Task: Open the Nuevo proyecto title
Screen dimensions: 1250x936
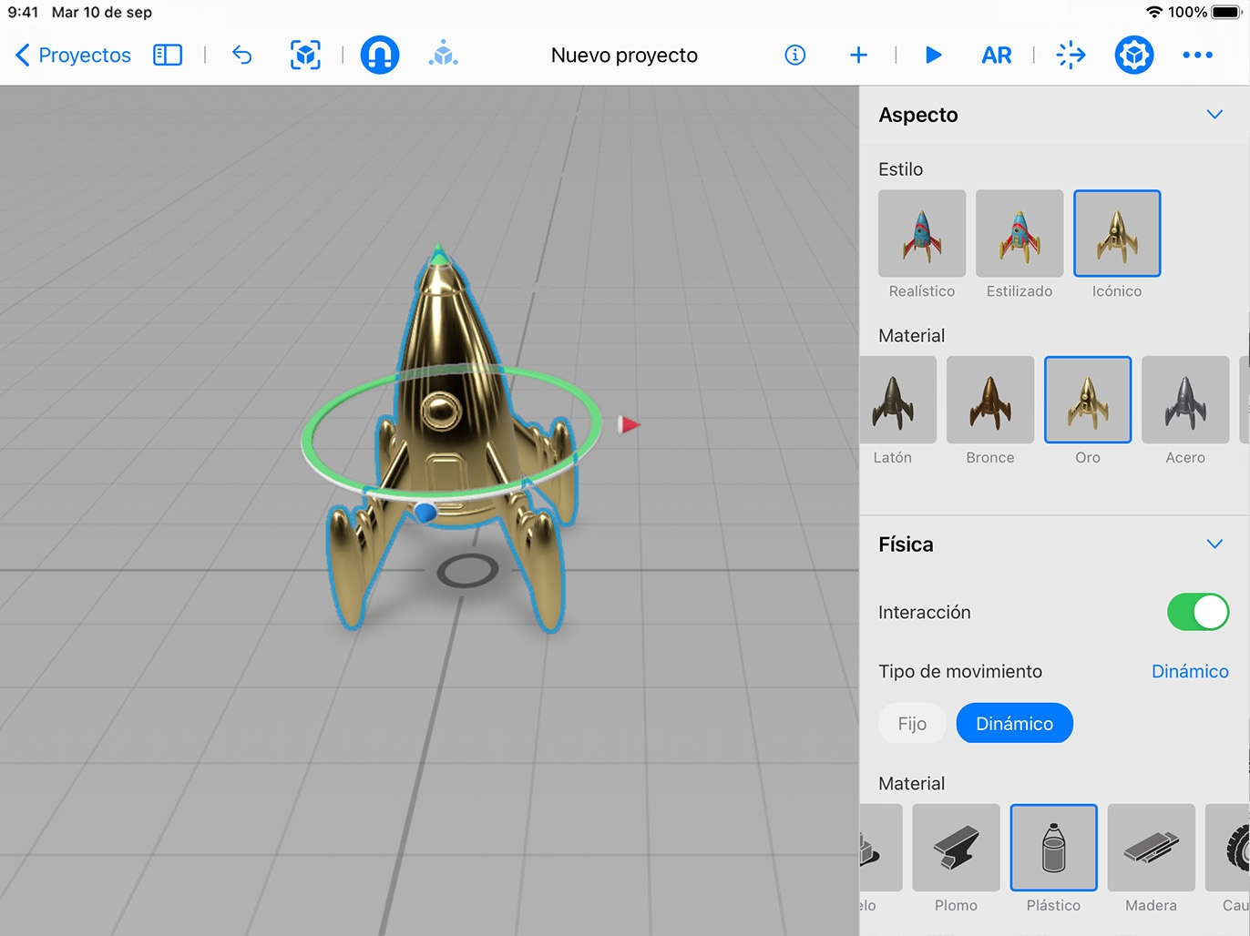Action: [624, 56]
